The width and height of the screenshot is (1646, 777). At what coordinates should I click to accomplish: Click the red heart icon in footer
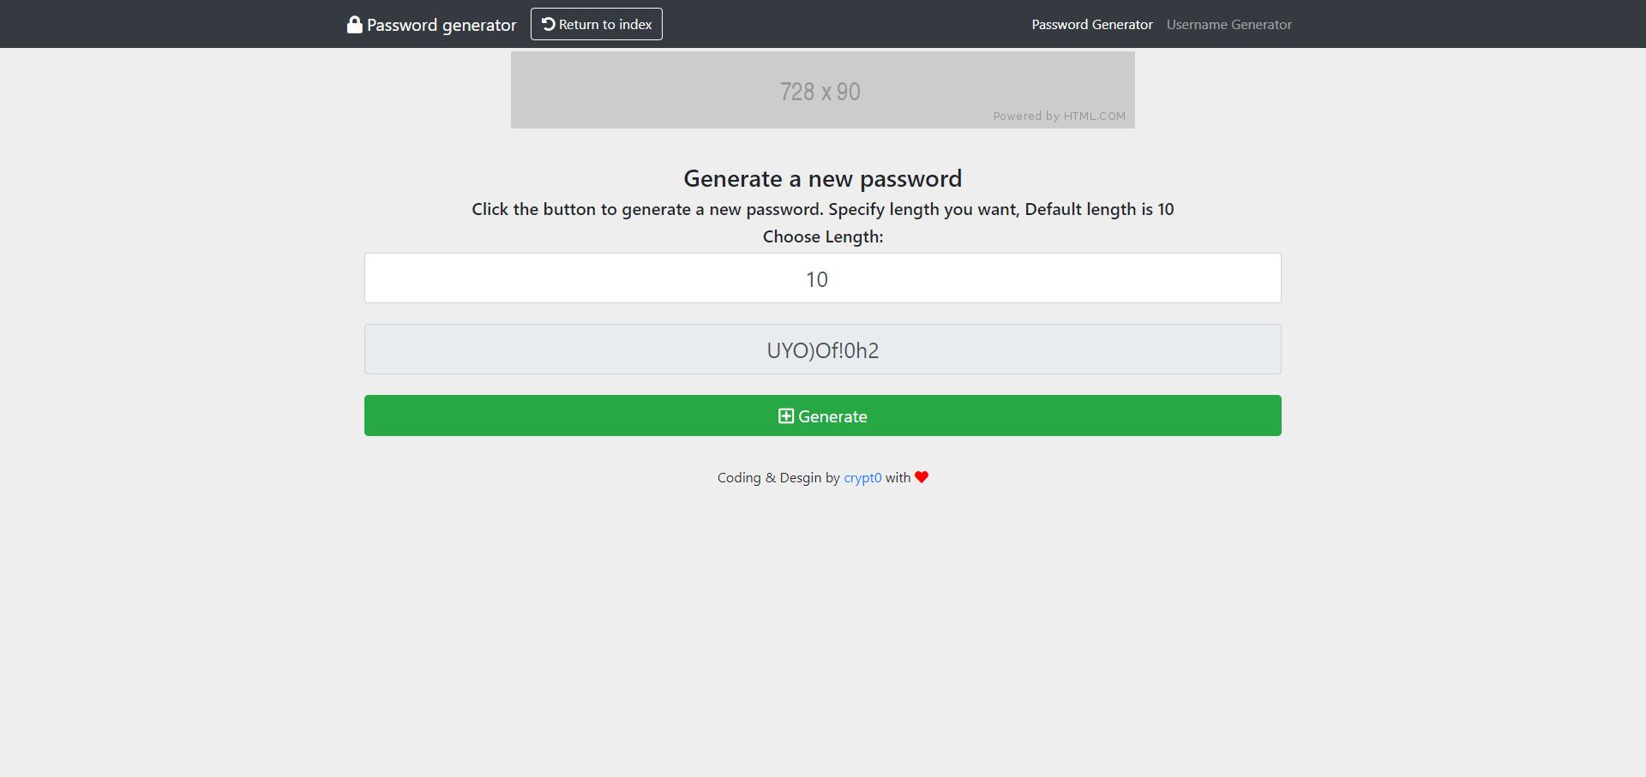pyautogui.click(x=922, y=477)
